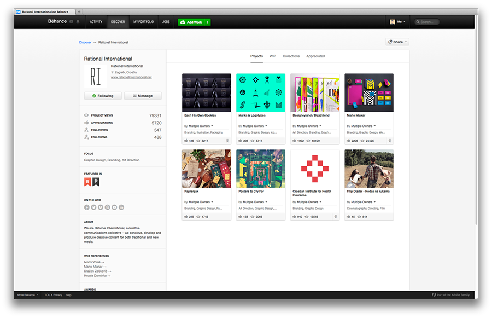Open the LinkedIn icon under On The Web
492x318 pixels.
click(x=121, y=207)
